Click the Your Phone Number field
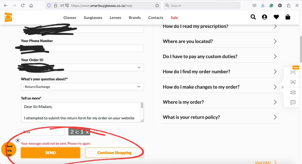This screenshot has height=164, width=302. 82,48
